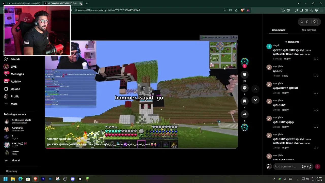The width and height of the screenshot is (325, 183).
Task: Open Upload in the TikTok sidebar
Action: pyautogui.click(x=15, y=89)
